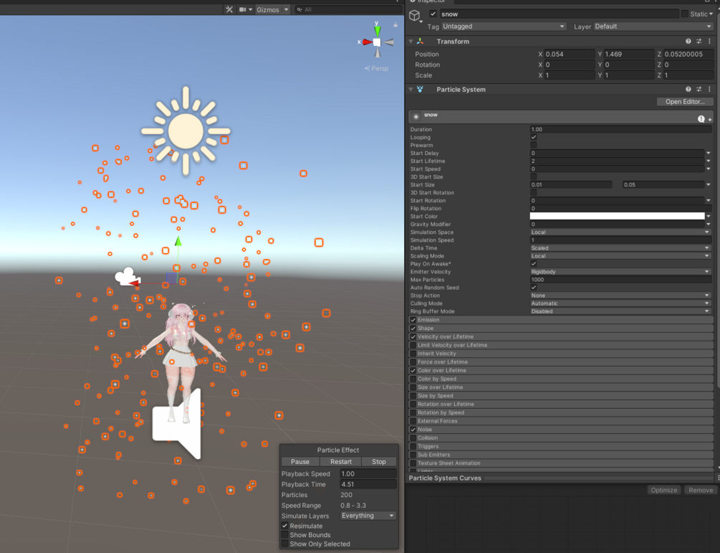Open the Gizmos dropdown arrow
720x553 pixels.
(x=286, y=9)
